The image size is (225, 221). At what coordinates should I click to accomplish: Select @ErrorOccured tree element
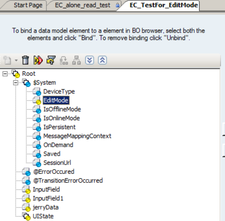tap(54, 172)
